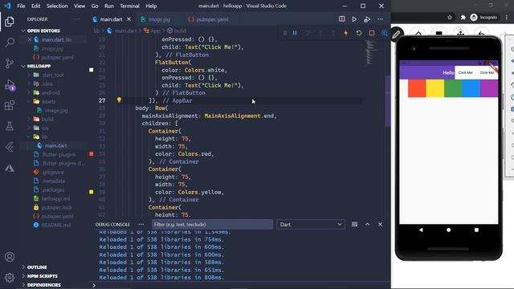This screenshot has width=514, height=289.
Task: Open the debug console panel ellipsis menu
Action: [141, 225]
